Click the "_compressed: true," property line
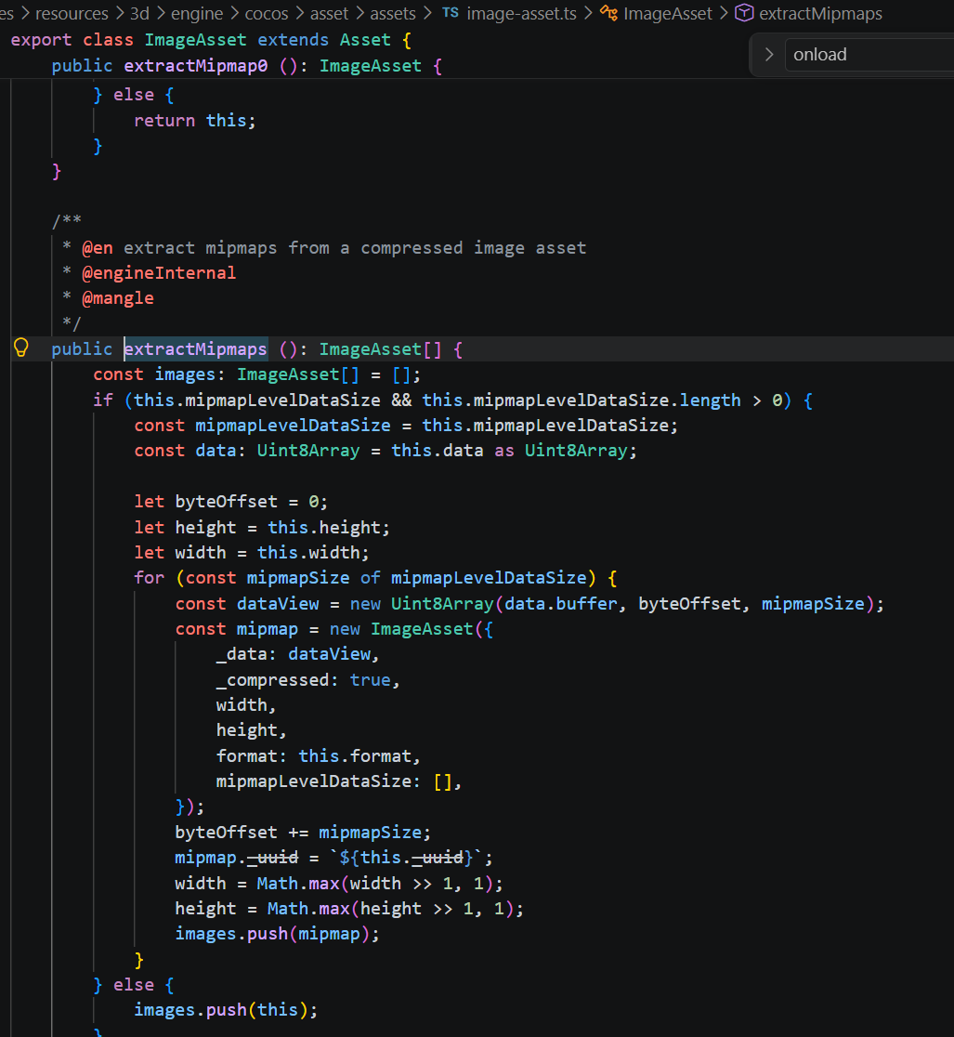 click(308, 680)
